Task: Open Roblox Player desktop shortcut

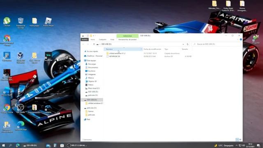Action: pos(48,22)
